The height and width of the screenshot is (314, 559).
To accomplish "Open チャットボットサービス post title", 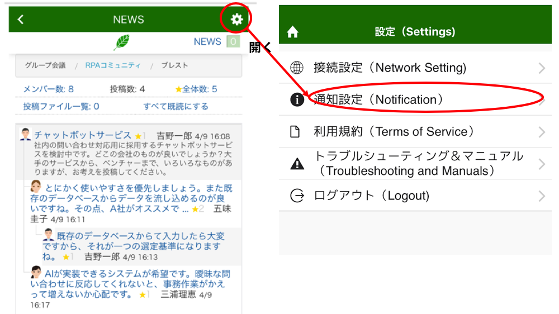I will click(83, 135).
